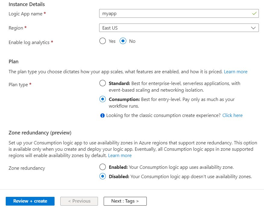Go to Next : Tags step
The width and height of the screenshot is (264, 208).
[125, 201]
